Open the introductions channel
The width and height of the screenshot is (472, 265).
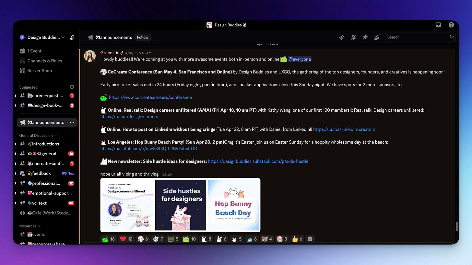point(47,144)
